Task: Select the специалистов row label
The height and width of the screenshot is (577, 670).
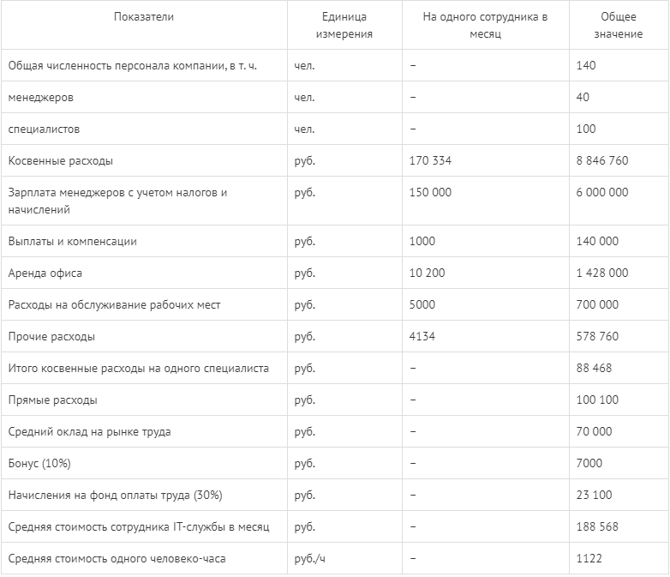Action: click(x=44, y=129)
